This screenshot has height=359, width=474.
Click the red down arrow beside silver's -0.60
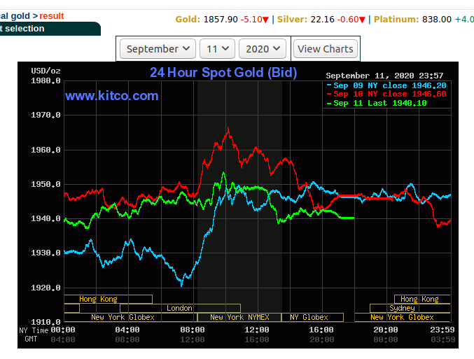(x=362, y=20)
